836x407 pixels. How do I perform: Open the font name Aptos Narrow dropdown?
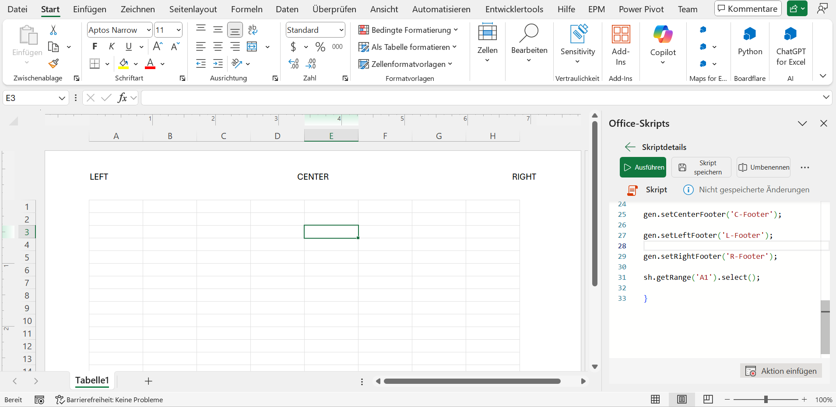tap(148, 30)
